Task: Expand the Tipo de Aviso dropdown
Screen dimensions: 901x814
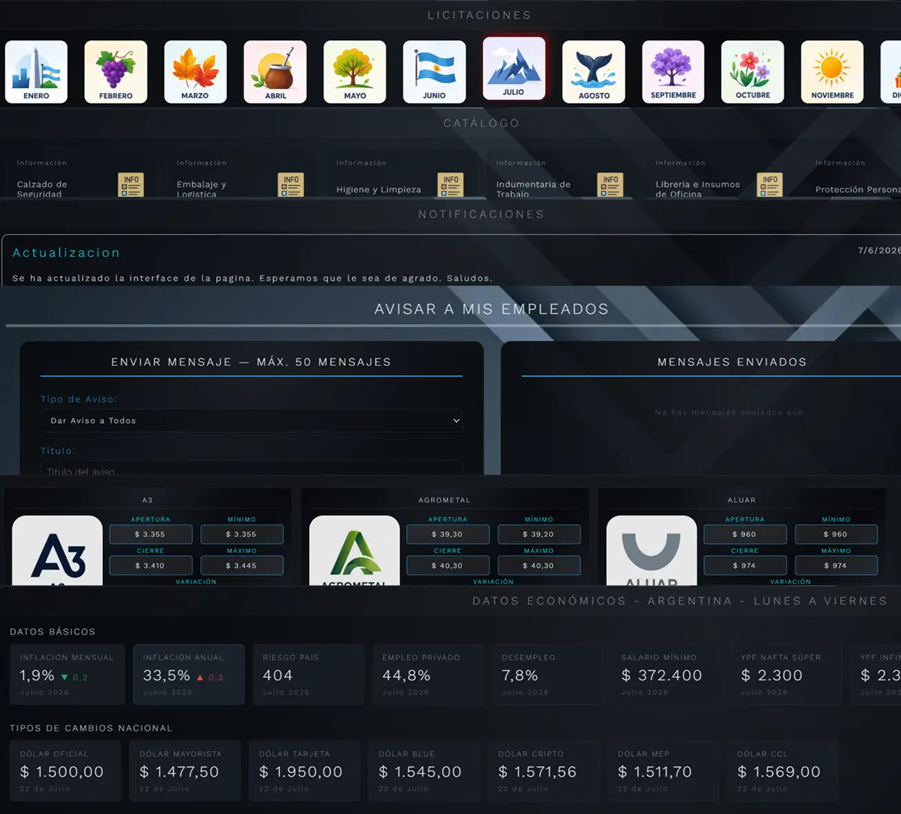Action: (251, 420)
